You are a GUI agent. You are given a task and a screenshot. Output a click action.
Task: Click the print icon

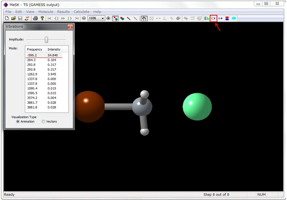click(x=36, y=18)
